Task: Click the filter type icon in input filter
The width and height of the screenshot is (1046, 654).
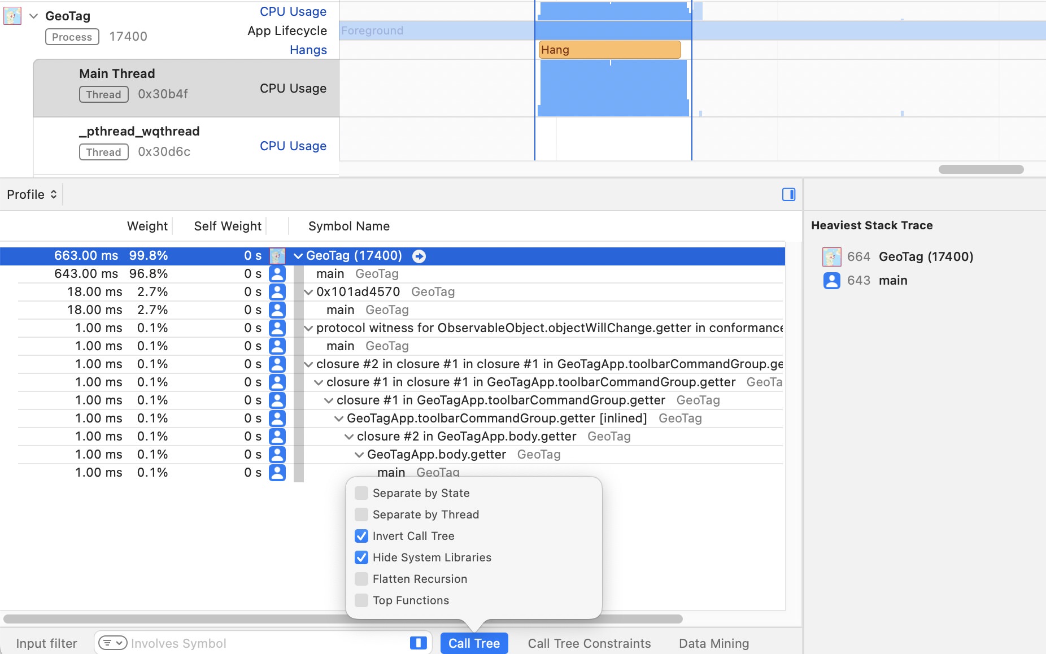Action: (x=112, y=643)
